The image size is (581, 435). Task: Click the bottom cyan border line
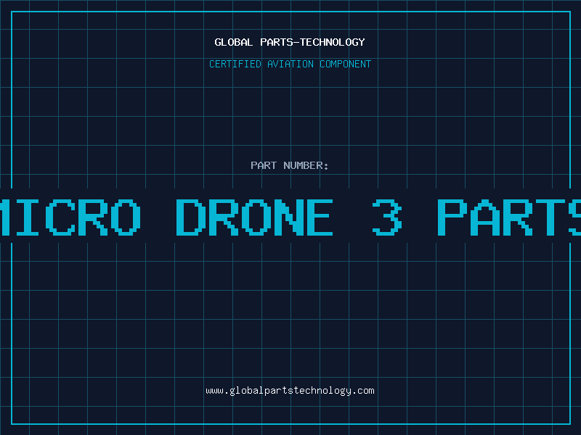click(x=291, y=423)
